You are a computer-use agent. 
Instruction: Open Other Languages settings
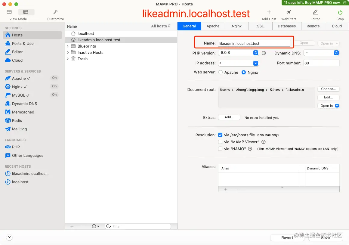pyautogui.click(x=28, y=156)
